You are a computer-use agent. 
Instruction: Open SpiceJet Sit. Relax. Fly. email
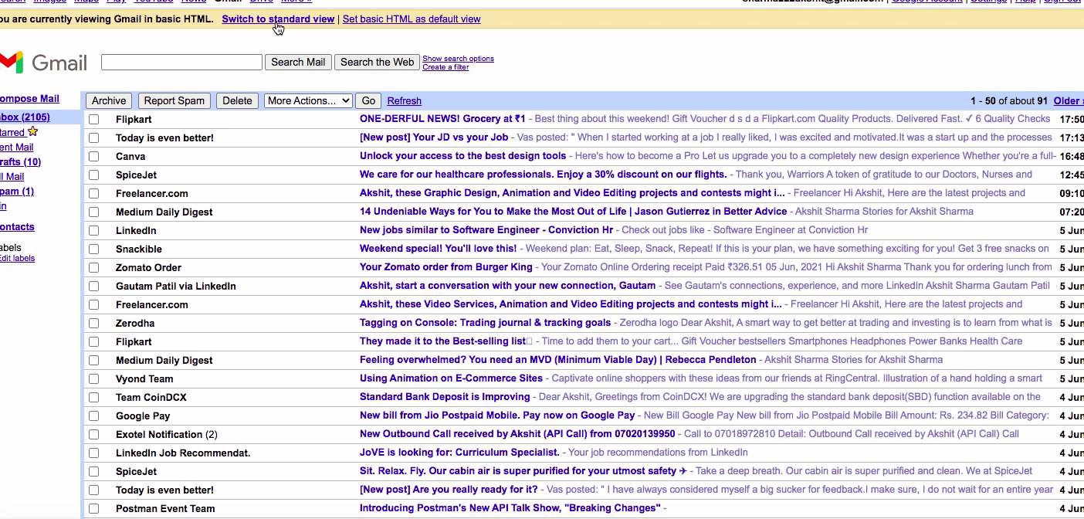coord(523,470)
